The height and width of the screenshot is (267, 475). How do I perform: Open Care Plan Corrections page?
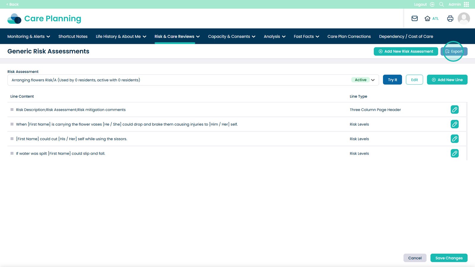click(x=349, y=36)
